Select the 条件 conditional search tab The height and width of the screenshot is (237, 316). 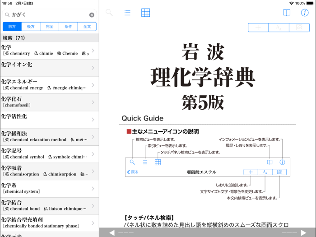coord(68,26)
